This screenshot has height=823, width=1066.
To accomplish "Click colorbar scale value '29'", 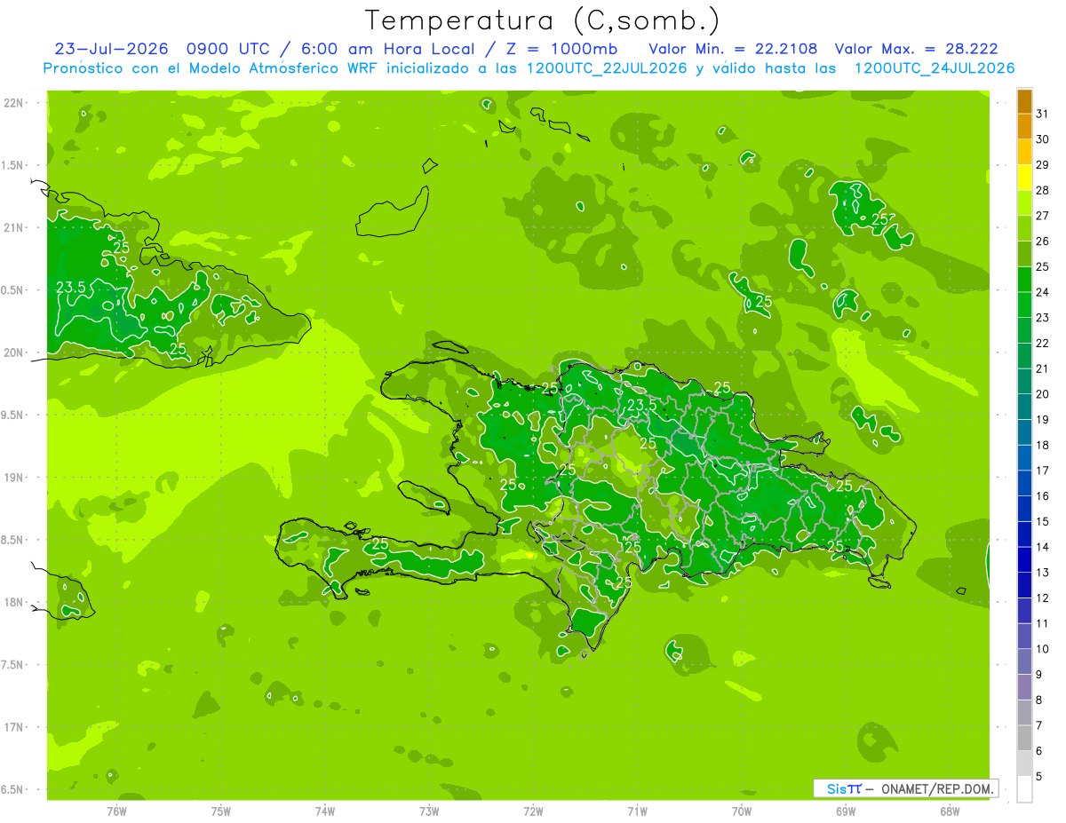I will click(x=1042, y=164).
